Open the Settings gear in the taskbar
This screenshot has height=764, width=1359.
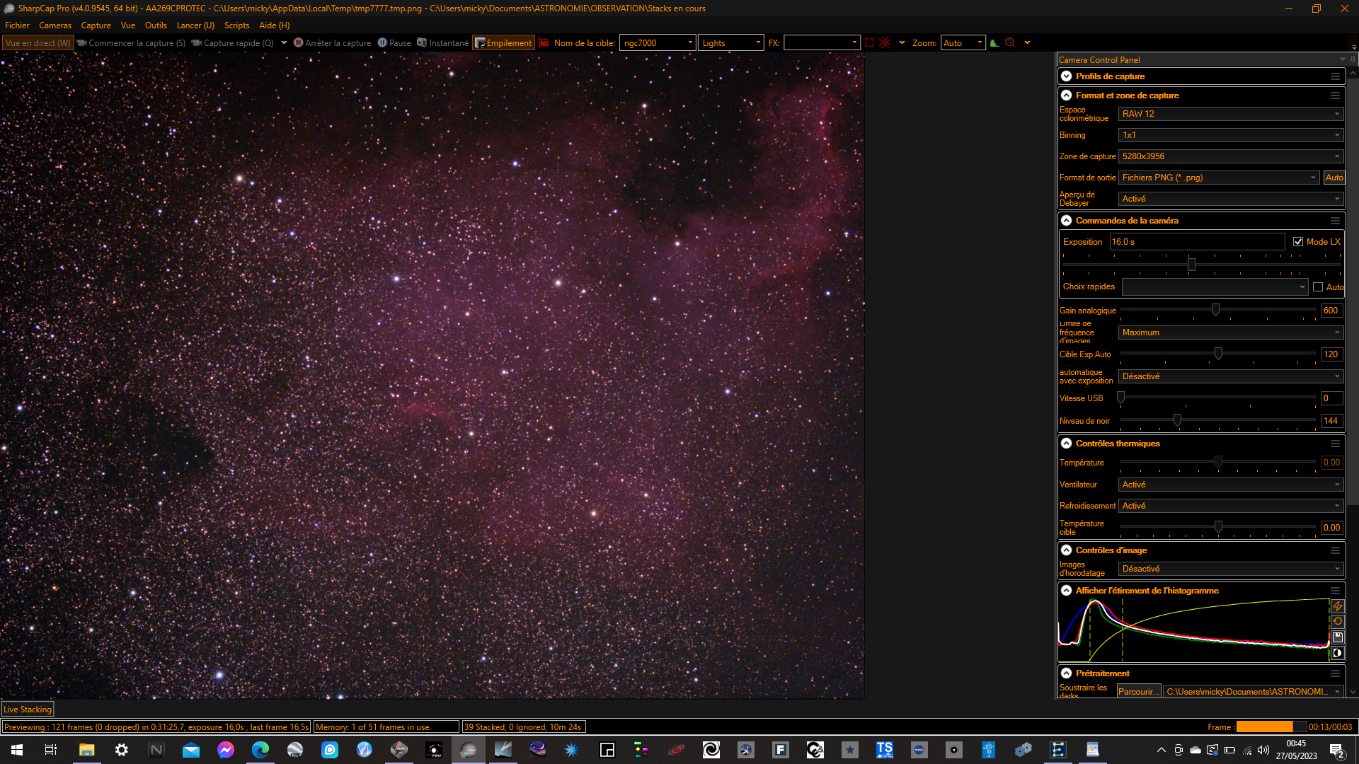tap(122, 750)
